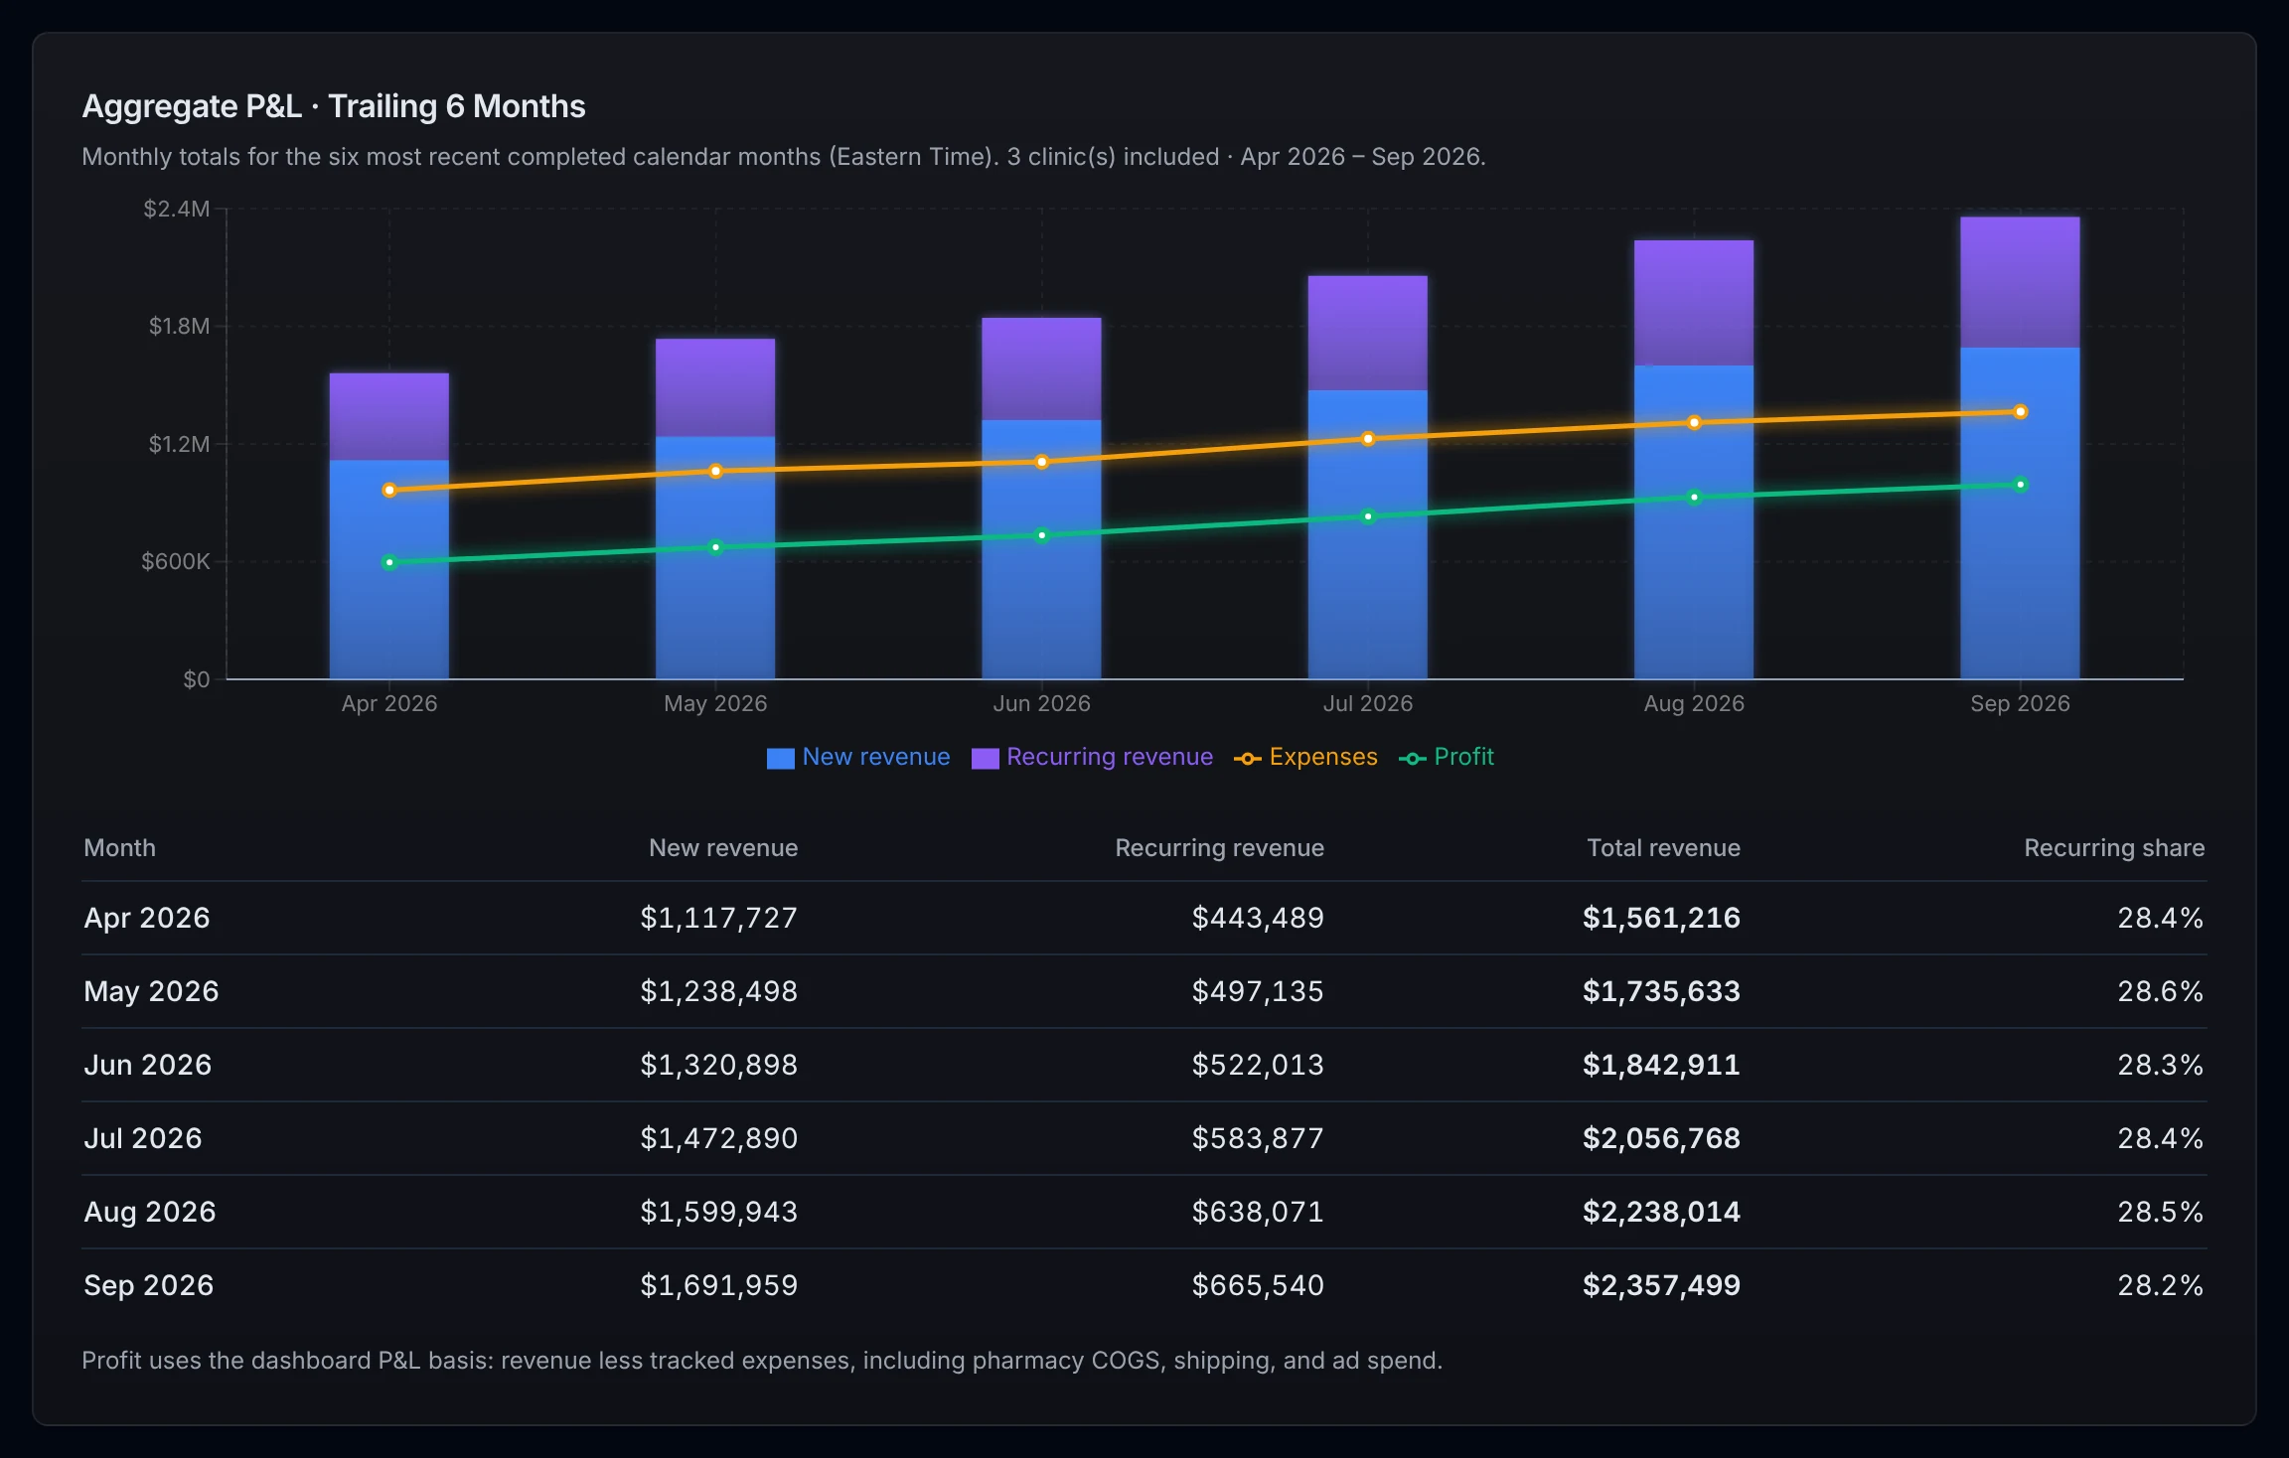This screenshot has height=1458, width=2289.
Task: Click the Jun 2026 Profit data point
Action: point(1041,535)
